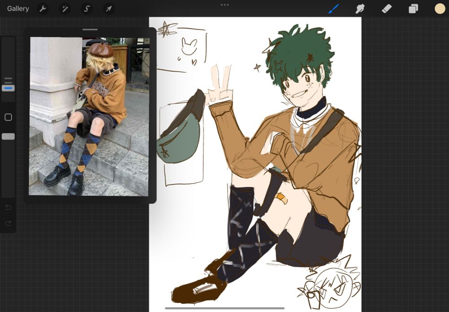Open the active color picker swatch
The image size is (449, 312).
[440, 9]
